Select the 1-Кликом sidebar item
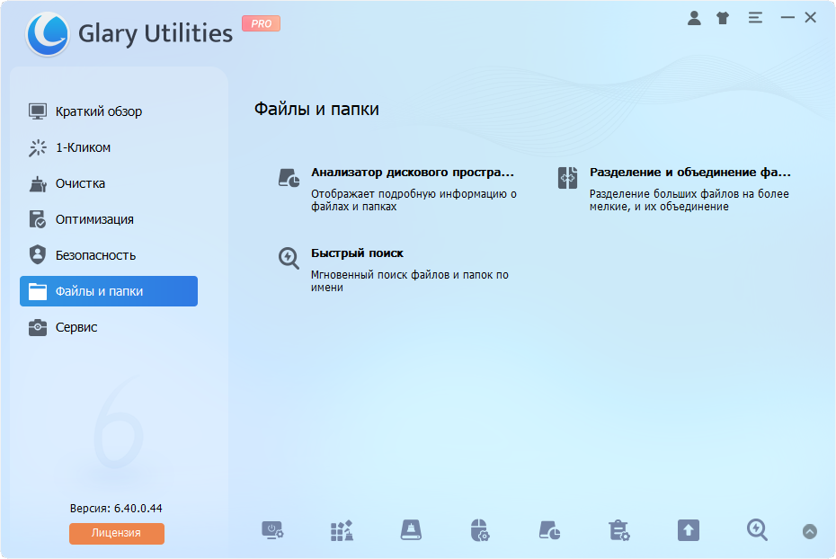 click(83, 147)
